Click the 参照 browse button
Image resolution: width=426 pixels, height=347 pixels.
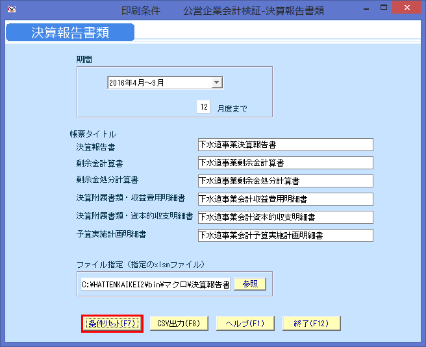tap(250, 284)
